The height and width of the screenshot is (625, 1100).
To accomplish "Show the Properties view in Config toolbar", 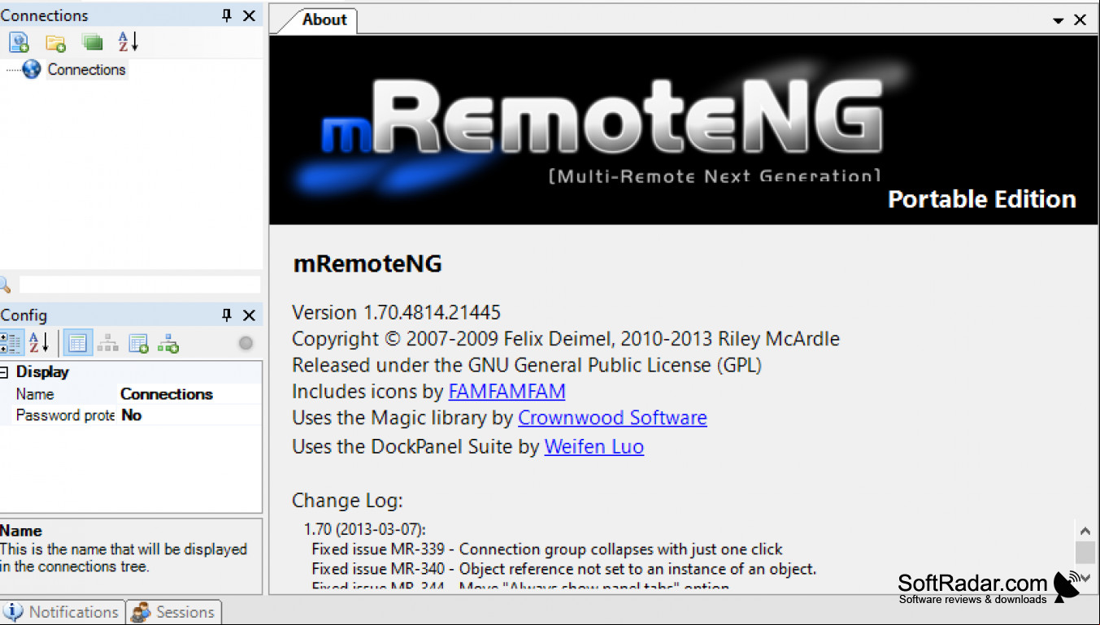I will click(x=77, y=343).
